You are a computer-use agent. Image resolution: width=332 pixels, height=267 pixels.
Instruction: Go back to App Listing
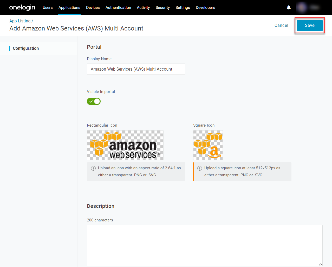click(20, 21)
